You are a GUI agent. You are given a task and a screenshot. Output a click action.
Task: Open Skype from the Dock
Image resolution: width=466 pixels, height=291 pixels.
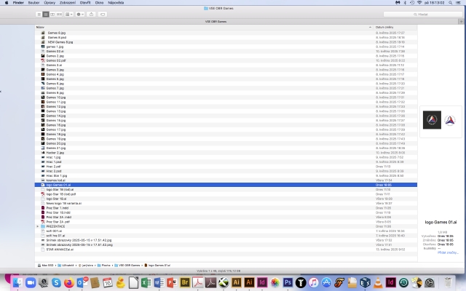(x=56, y=283)
